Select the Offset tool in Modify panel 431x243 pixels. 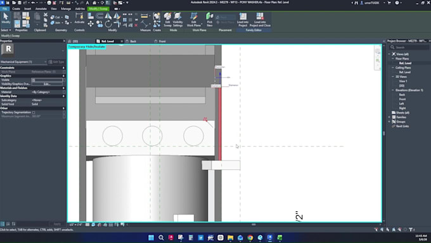pos(100,16)
